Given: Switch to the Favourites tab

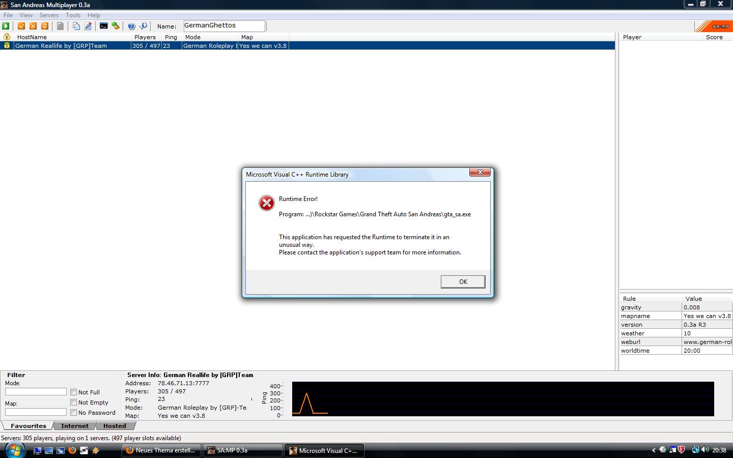Looking at the screenshot, I should tap(28, 426).
